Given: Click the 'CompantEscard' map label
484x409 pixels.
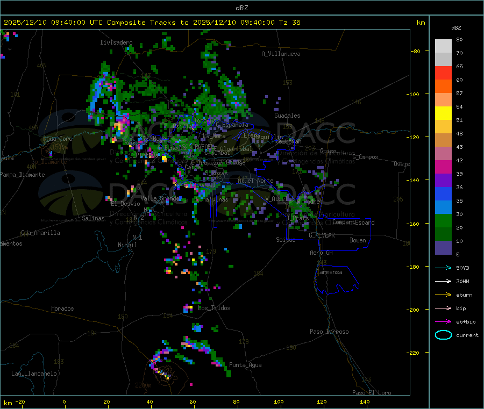Looking at the screenshot, I should point(353,223).
